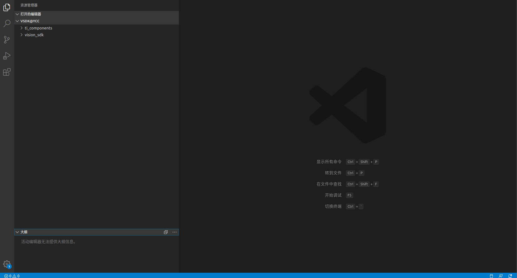Open the Explorer view in activity bar

(7, 7)
